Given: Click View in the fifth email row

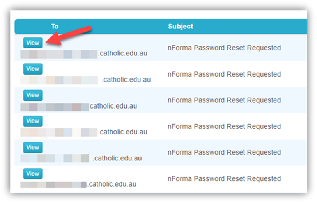Looking at the screenshot, I should point(33,147).
